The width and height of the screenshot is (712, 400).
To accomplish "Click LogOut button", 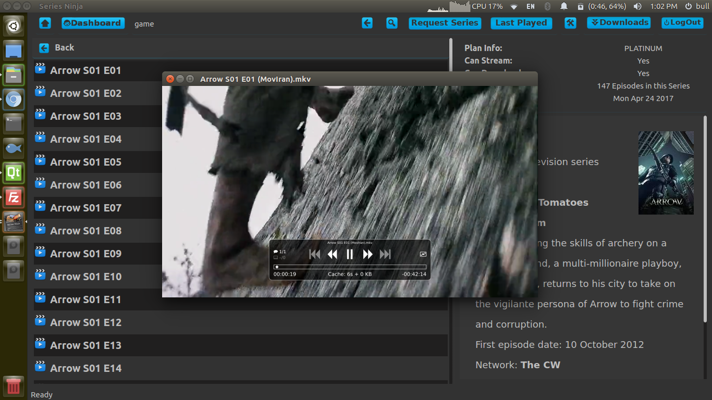I will (682, 22).
